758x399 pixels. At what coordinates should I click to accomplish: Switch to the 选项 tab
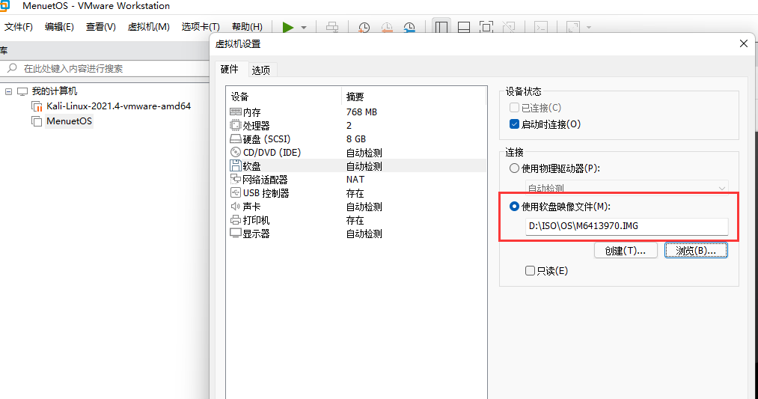[x=261, y=70]
